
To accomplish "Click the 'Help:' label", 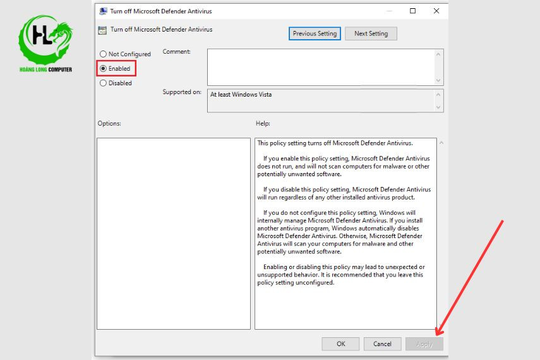I will point(263,123).
